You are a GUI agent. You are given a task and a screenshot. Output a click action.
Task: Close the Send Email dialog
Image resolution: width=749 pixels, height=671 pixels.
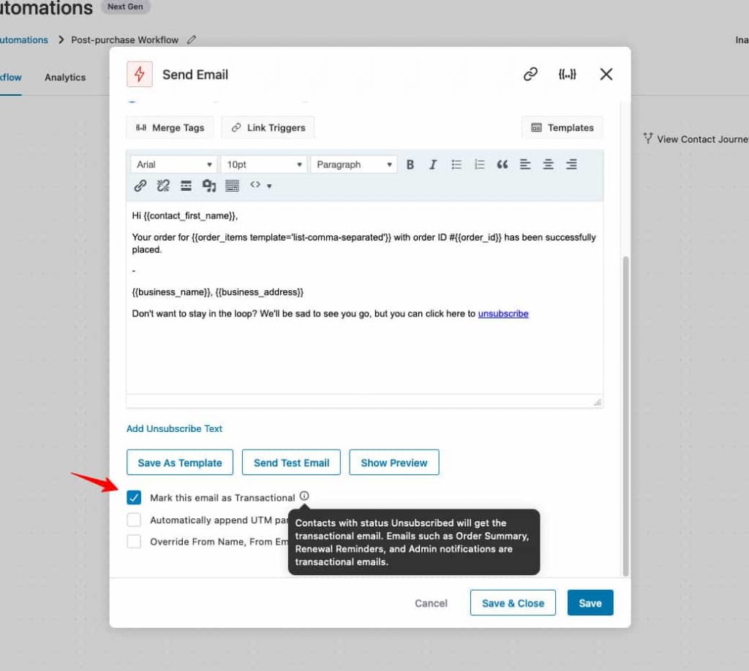(x=606, y=74)
